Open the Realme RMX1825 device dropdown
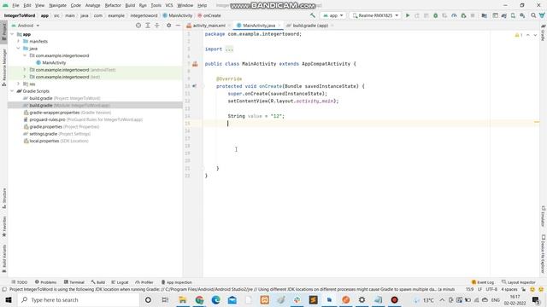 tap(375, 15)
